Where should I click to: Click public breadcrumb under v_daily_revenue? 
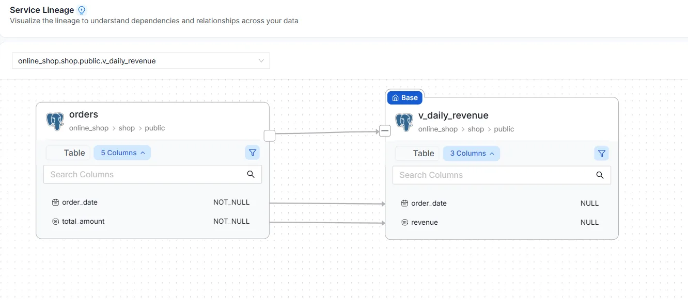tap(504, 129)
